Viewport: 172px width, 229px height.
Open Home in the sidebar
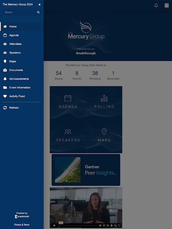coord(22,27)
